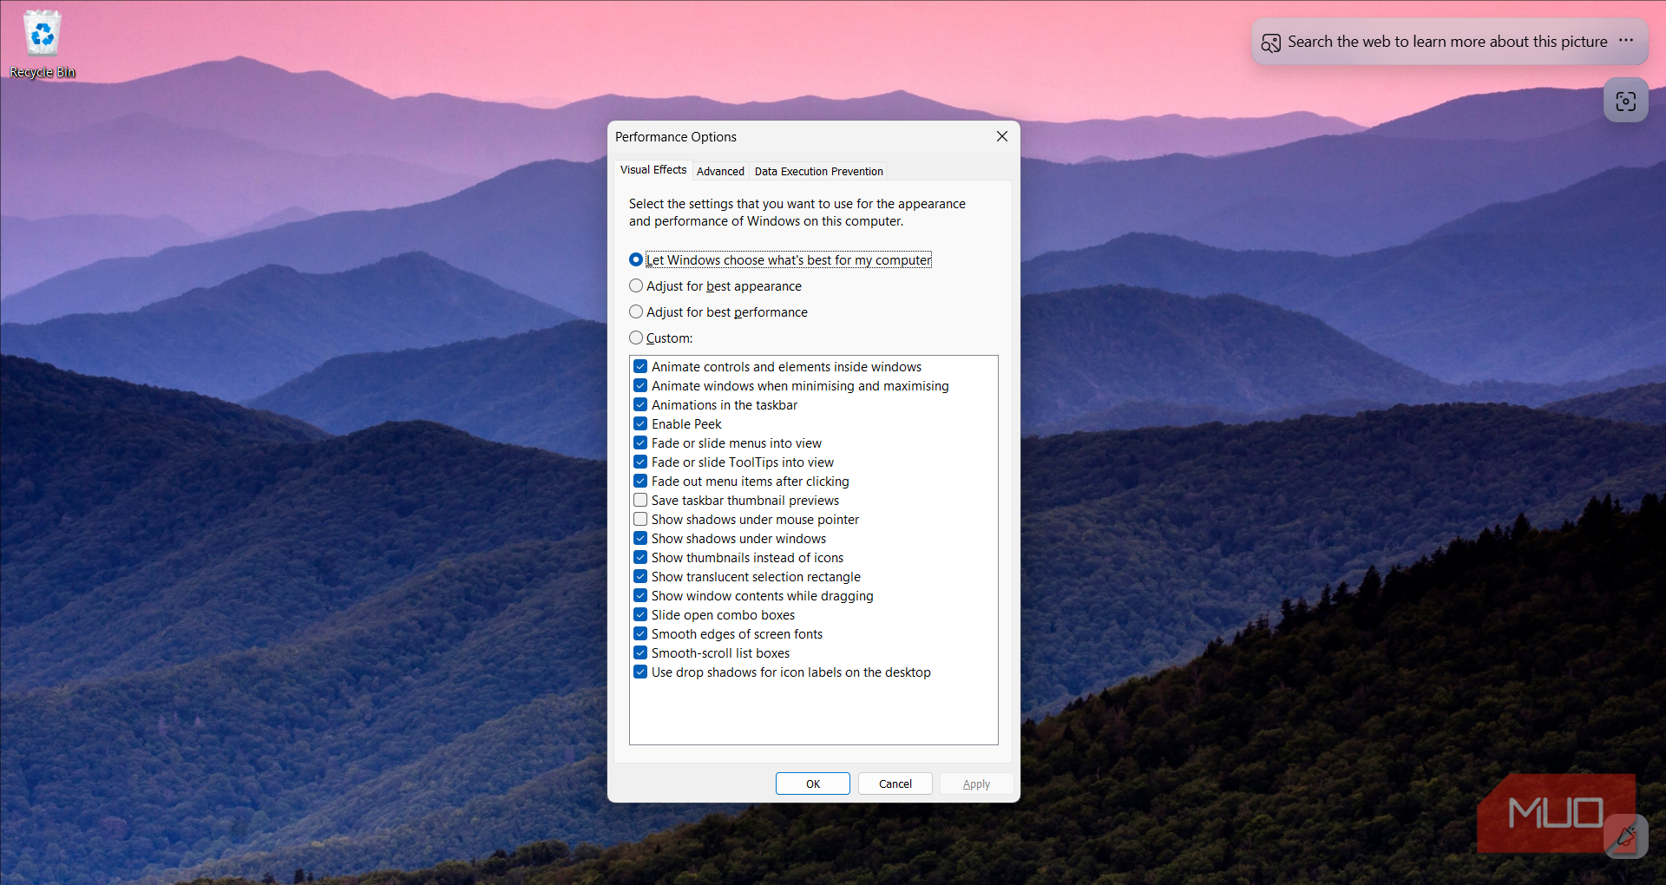The width and height of the screenshot is (1666, 885).
Task: Uncheck Smooth-scroll list boxes
Action: pyautogui.click(x=640, y=652)
